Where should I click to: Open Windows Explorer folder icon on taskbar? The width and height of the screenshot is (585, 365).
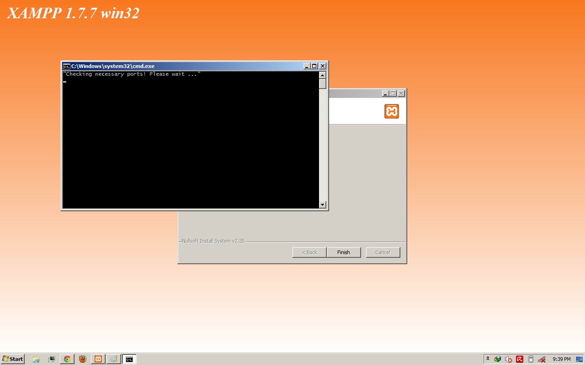click(36, 359)
